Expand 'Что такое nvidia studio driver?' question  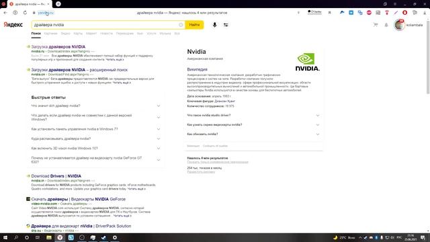(x=253, y=115)
